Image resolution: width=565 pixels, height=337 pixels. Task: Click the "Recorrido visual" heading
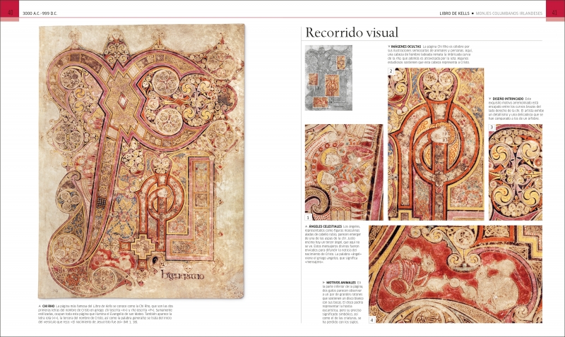[x=352, y=32]
